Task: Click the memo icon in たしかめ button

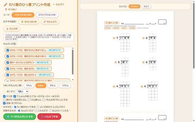Action: click(x=7, y=29)
